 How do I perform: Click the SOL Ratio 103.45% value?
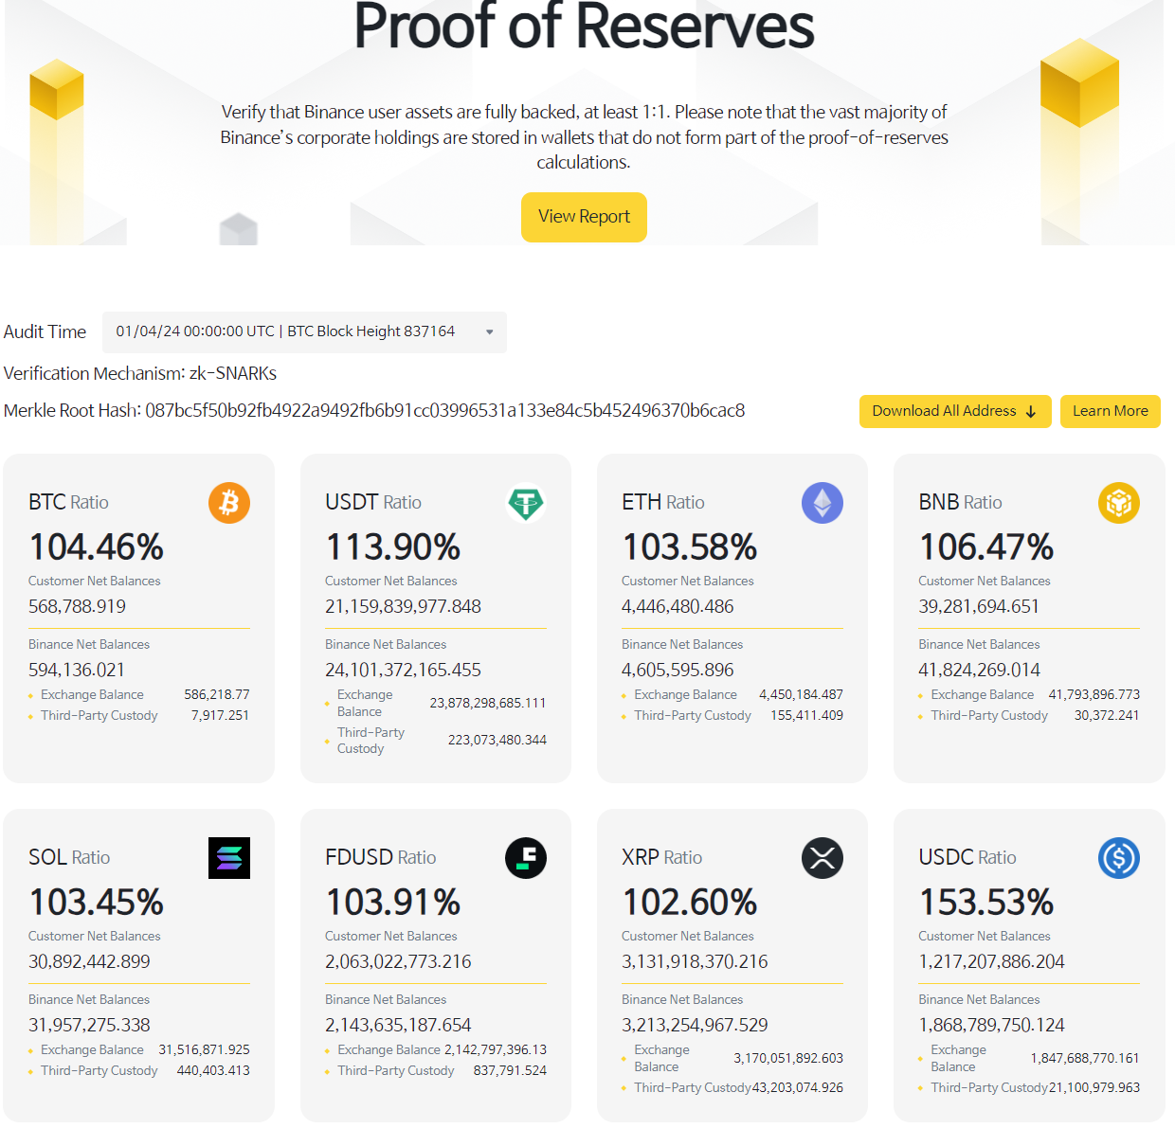pyautogui.click(x=97, y=902)
